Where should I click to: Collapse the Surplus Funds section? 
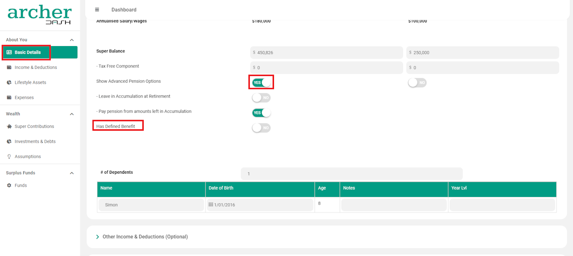[72, 173]
